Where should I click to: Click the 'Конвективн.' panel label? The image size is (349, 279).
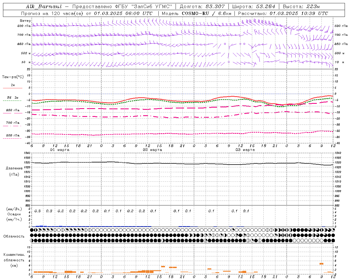[x=14, y=255]
